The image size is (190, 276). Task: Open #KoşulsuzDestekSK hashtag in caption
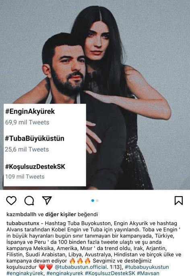pos(110,273)
